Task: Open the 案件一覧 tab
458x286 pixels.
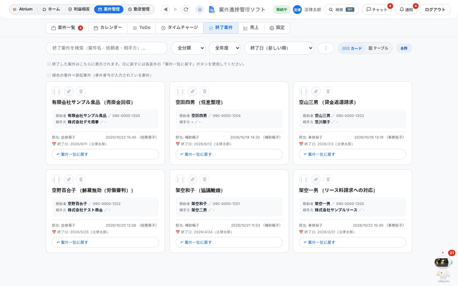Action: tap(67, 27)
